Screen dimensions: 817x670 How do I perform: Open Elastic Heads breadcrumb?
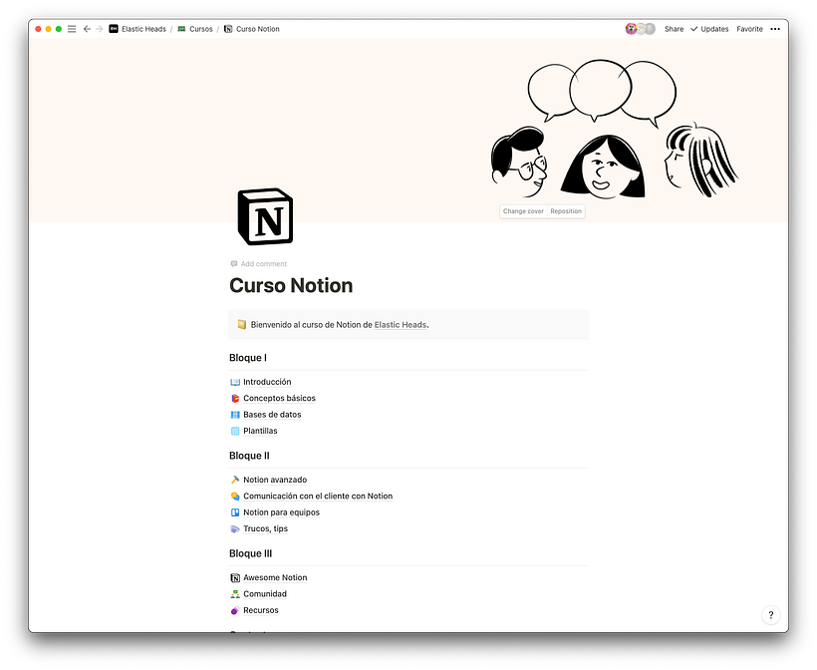click(143, 29)
